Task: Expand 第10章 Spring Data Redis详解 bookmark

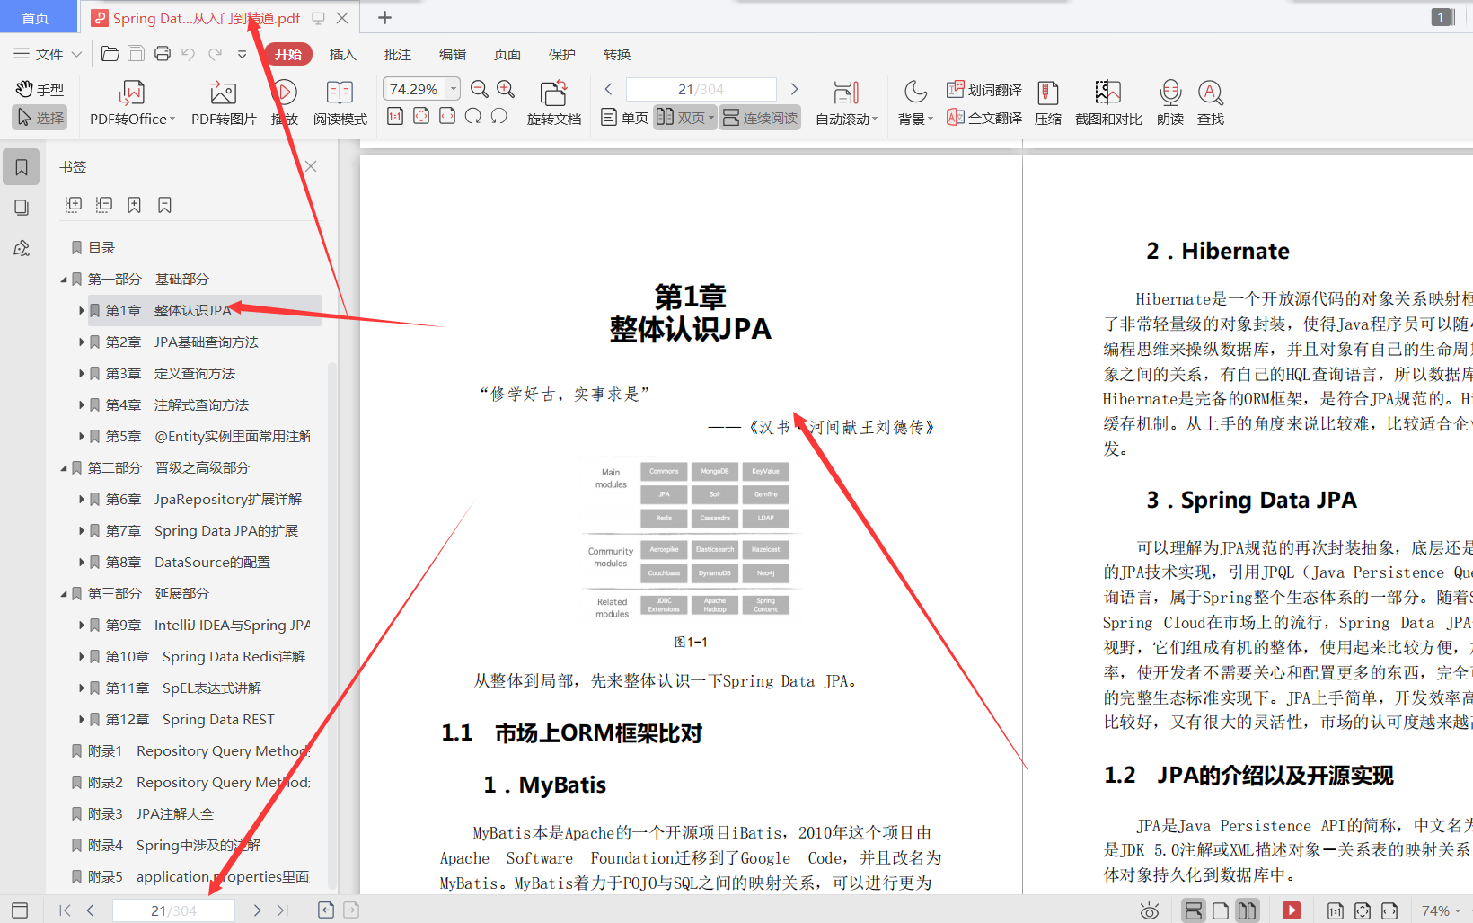Action: pyautogui.click(x=82, y=657)
